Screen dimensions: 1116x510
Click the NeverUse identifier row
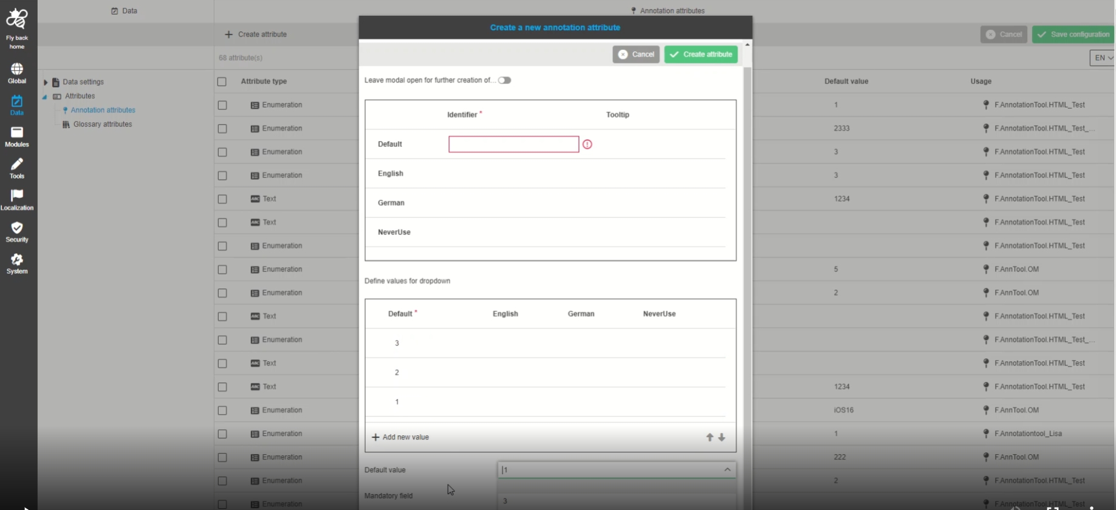click(546, 233)
